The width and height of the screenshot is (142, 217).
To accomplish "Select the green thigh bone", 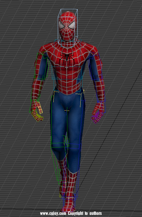I will [59, 120].
